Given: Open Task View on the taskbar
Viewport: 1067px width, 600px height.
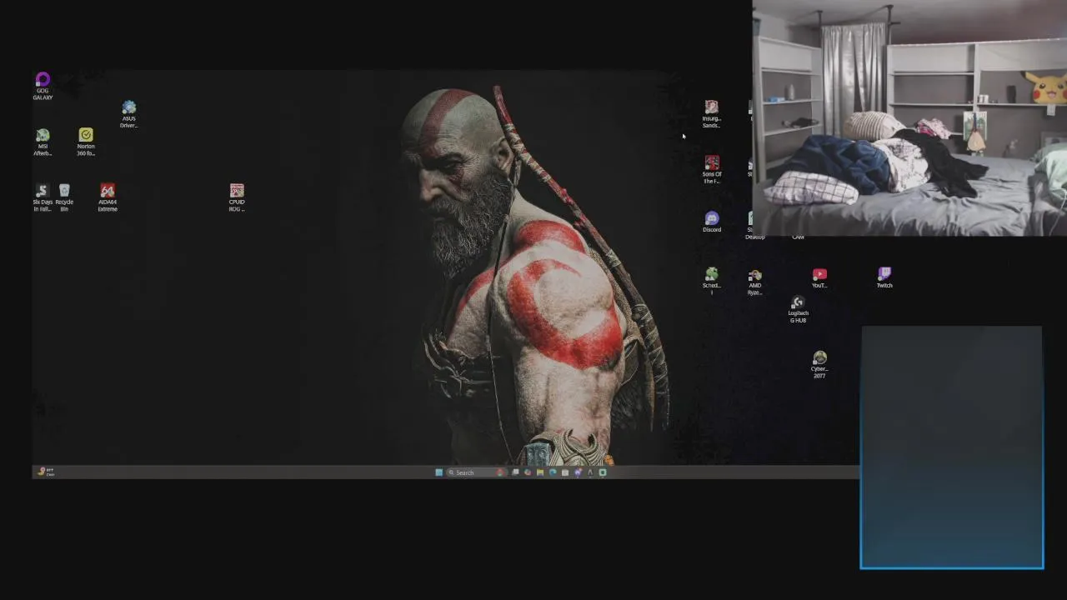Looking at the screenshot, I should 515,472.
